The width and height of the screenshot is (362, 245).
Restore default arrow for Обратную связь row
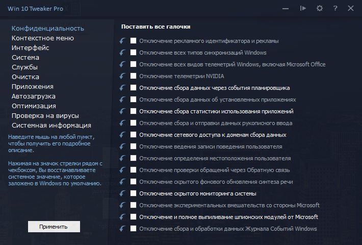click(122, 170)
